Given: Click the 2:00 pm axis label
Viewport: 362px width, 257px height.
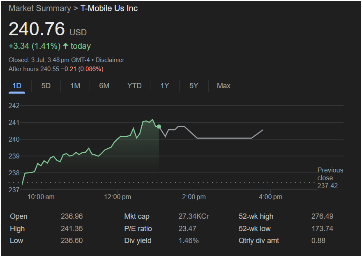Looking at the screenshot, I should 194,197.
